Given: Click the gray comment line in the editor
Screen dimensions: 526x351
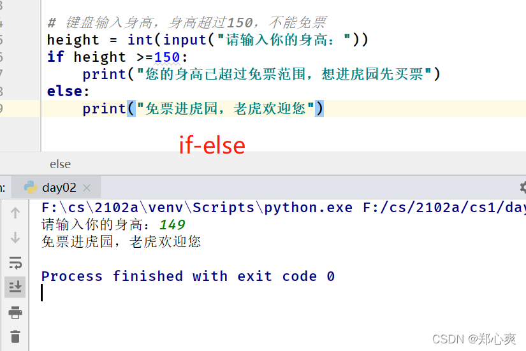Looking at the screenshot, I should point(187,22).
